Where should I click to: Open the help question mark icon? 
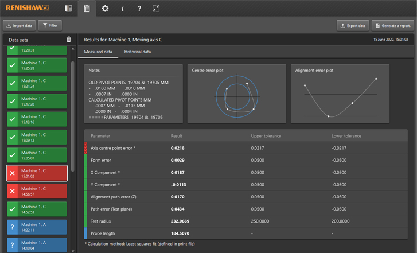139,9
